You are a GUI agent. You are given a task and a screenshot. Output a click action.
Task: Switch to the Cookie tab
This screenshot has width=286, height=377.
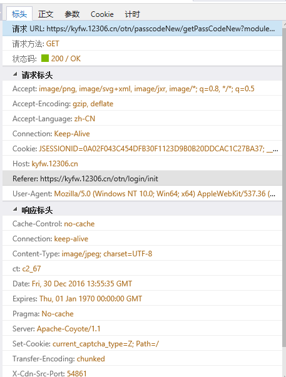(102, 14)
